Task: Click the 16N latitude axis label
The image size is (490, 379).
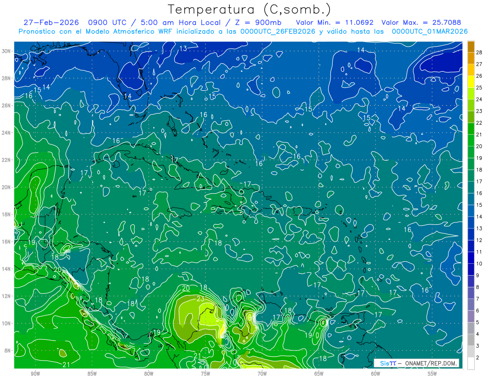Action: (7, 242)
